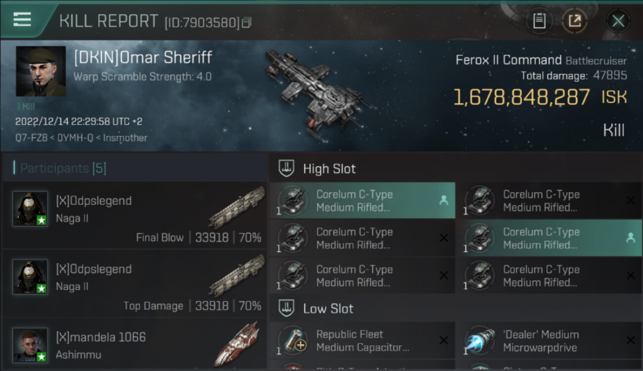This screenshot has height=371, width=643.
Task: Click the 'Dealer' Medium Microwarpdrive module
Action: click(549, 341)
